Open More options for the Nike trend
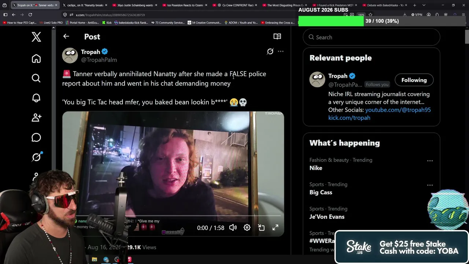Viewport: 469px width, 264px height. [430, 161]
